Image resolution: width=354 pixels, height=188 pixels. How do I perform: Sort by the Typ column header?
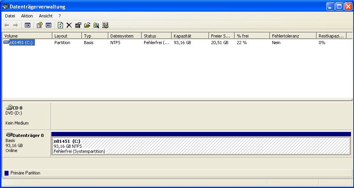pos(95,36)
